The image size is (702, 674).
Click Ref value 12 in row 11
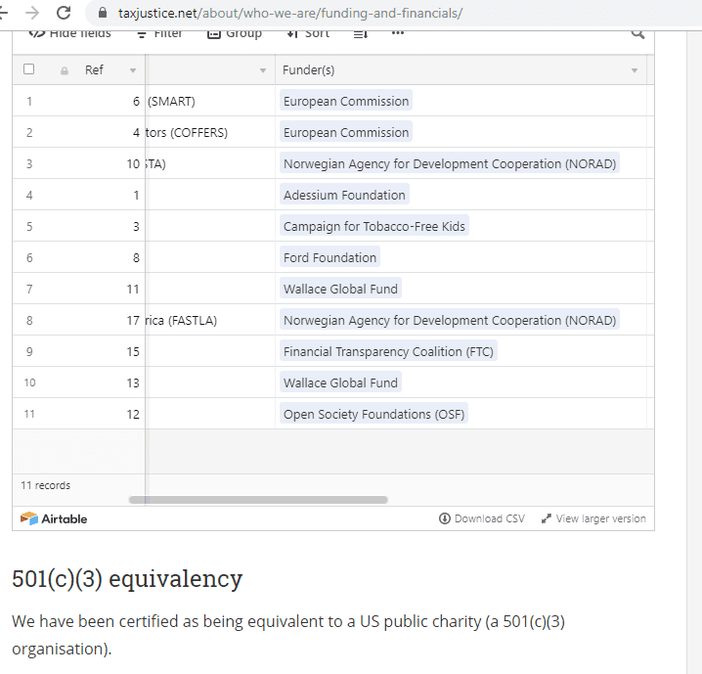tap(133, 415)
